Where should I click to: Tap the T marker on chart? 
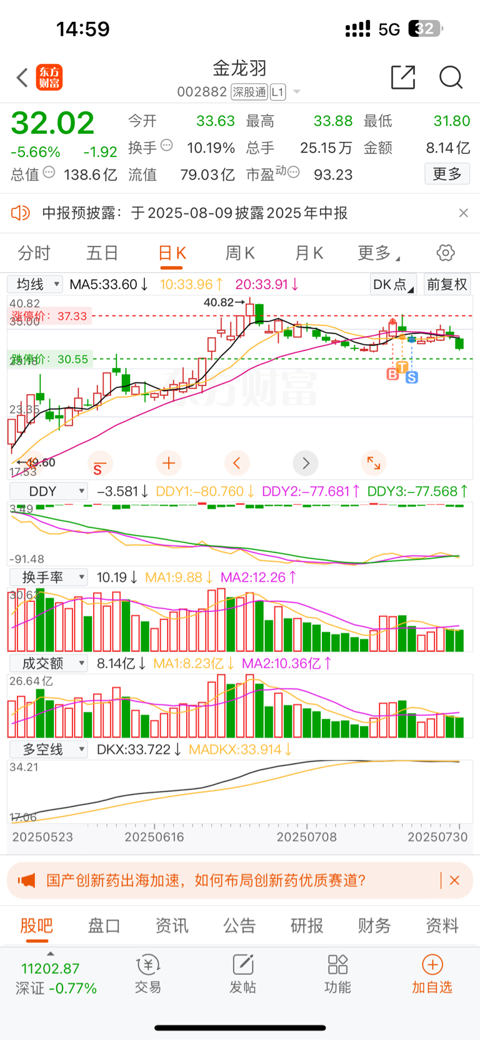402,367
